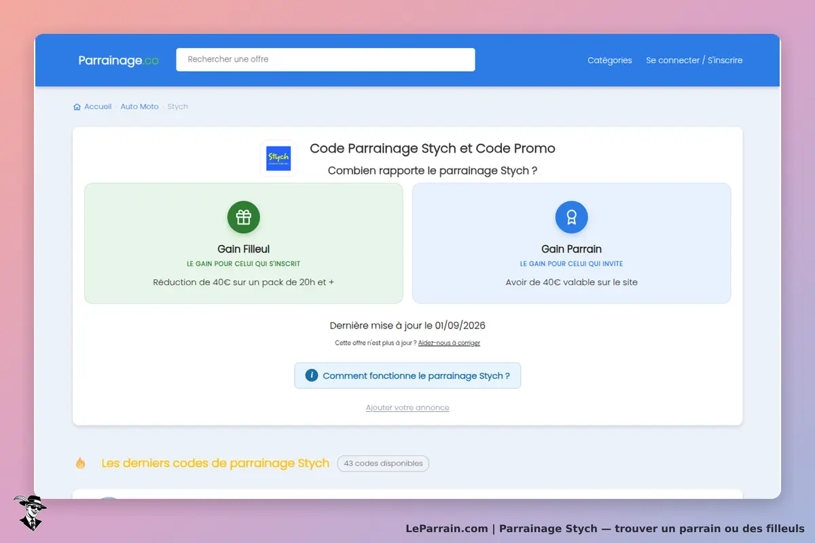Viewport: 815px width, 543px height.
Task: Click 'LE GAIN POUR CELUI QUI S'INSCRIT' label
Action: point(244,263)
